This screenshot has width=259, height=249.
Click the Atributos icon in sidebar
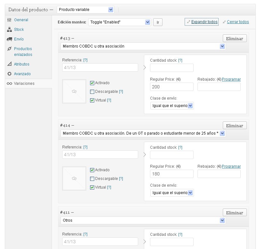(9, 64)
